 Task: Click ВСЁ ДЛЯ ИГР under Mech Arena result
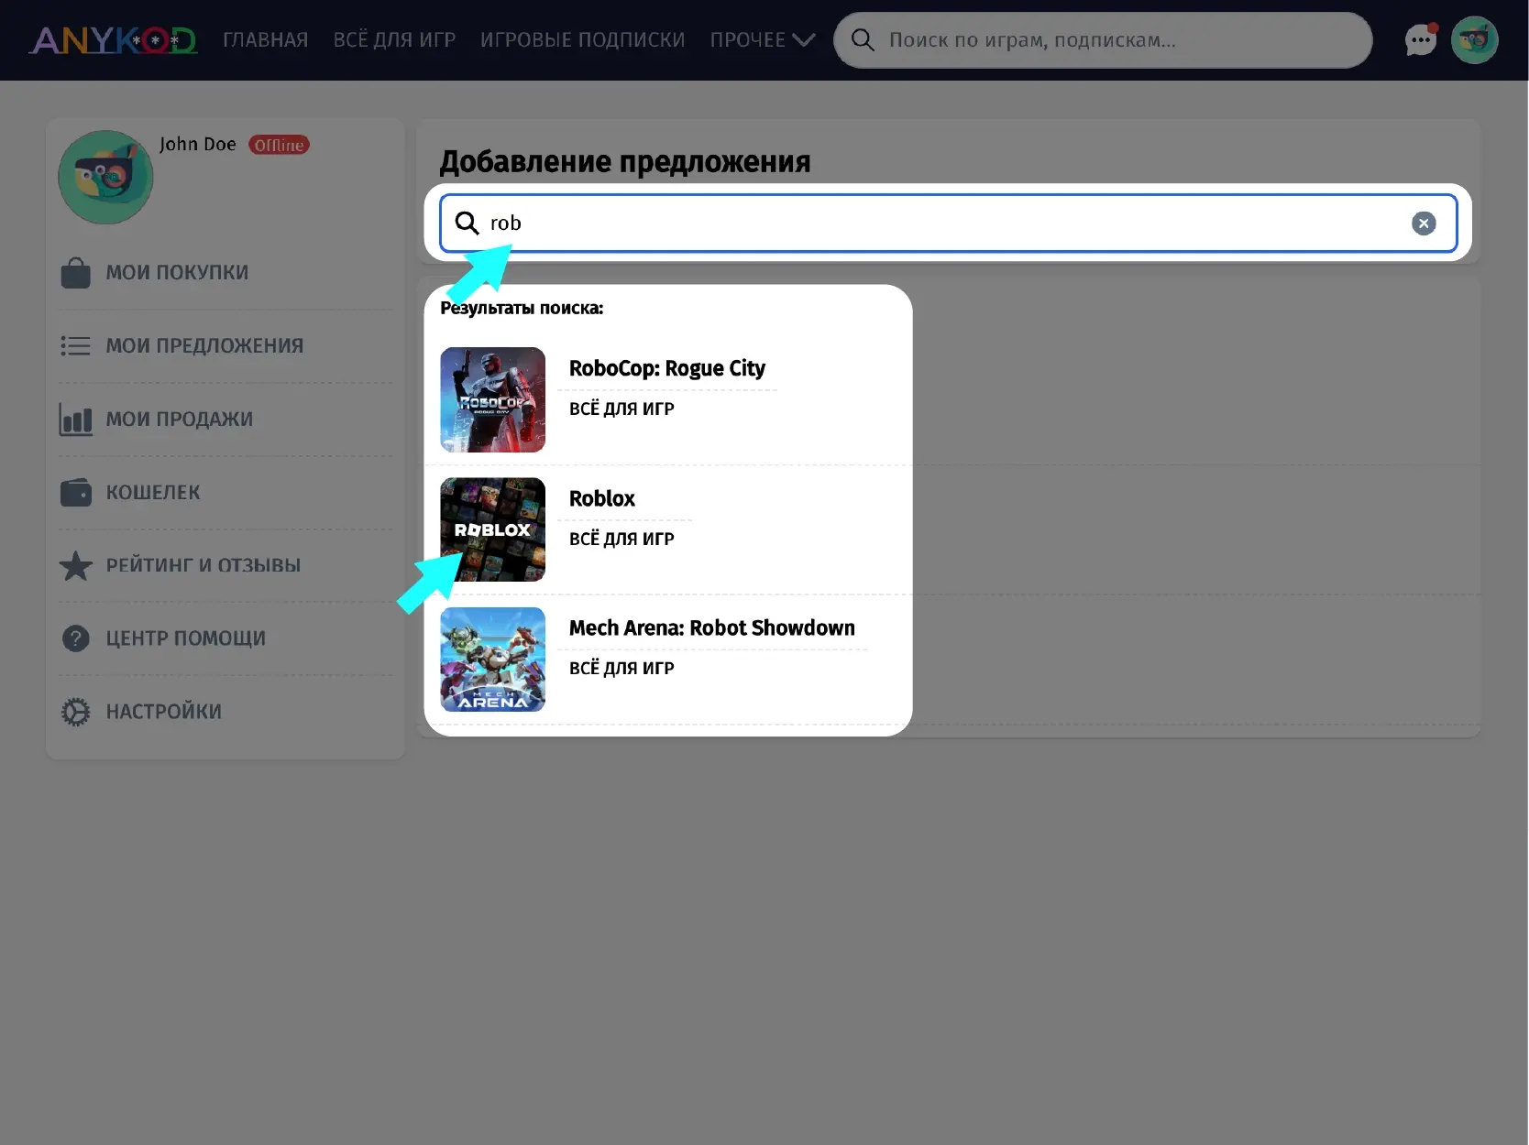(x=621, y=669)
